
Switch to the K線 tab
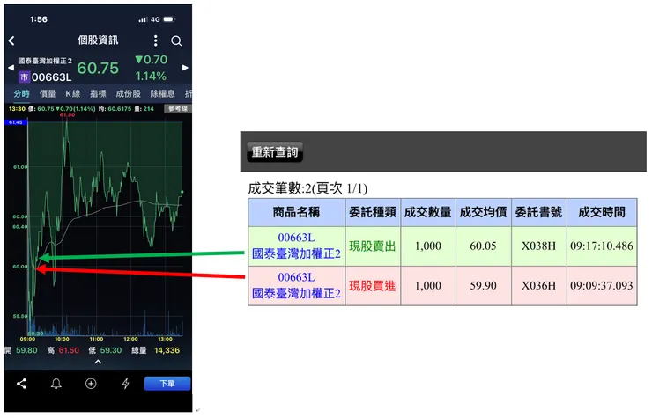coord(73,94)
